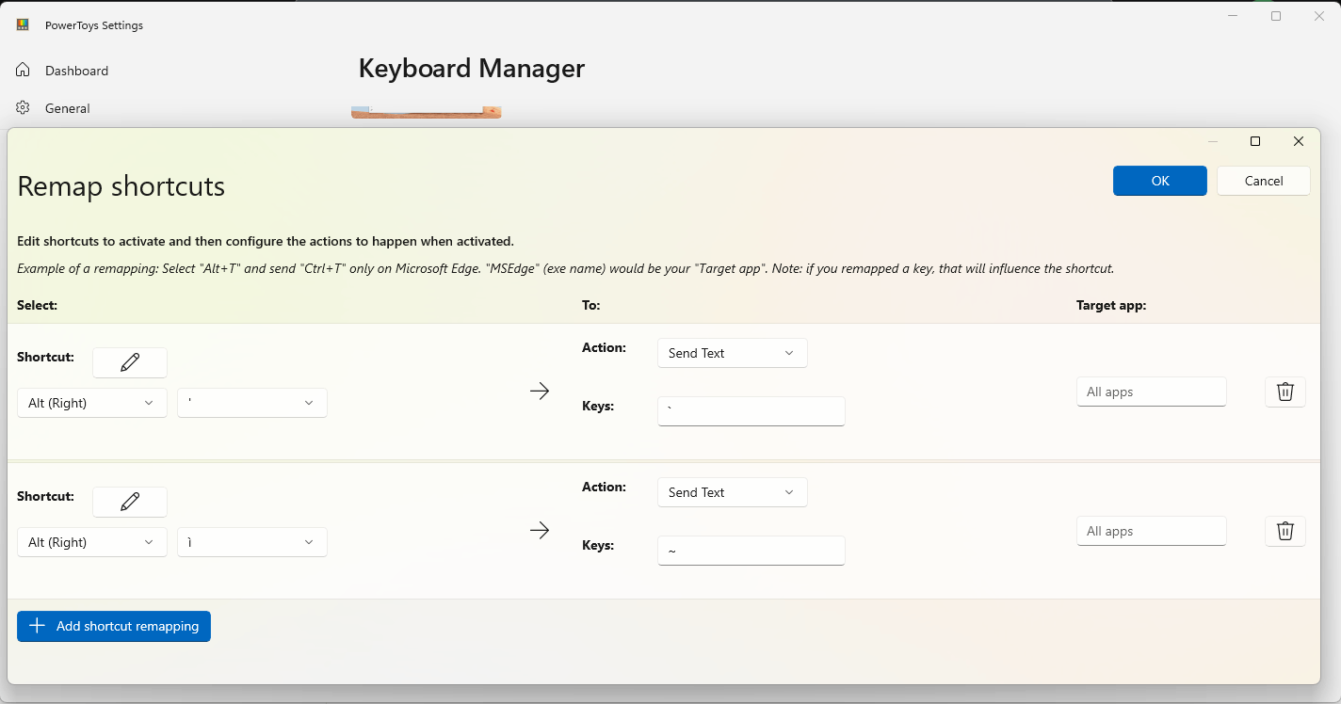Click the 'Select:' column header
1341x704 pixels.
click(38, 305)
